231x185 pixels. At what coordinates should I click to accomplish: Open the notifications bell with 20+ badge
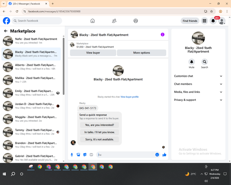[213, 21]
